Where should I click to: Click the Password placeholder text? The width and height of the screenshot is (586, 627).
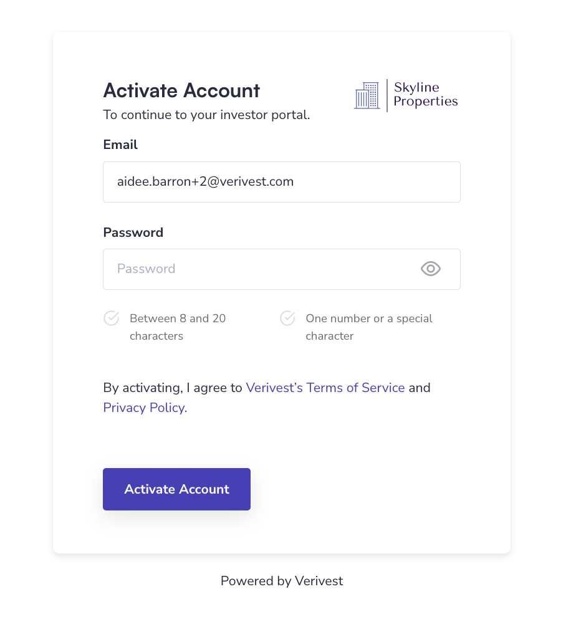tap(146, 269)
